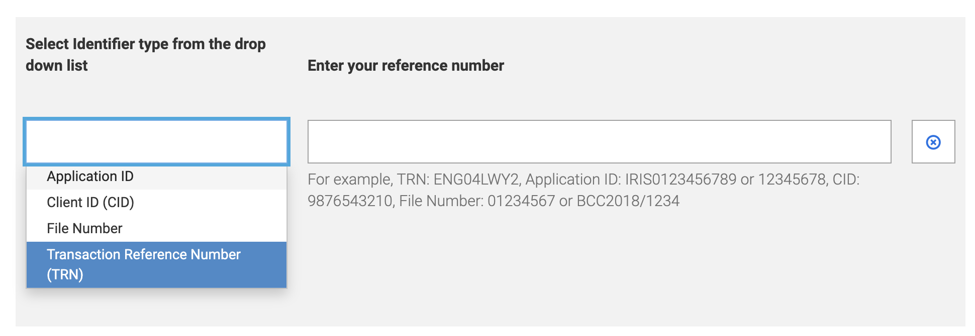This screenshot has height=336, width=975.
Task: Clear the row with the circled X icon
Action: 933,142
